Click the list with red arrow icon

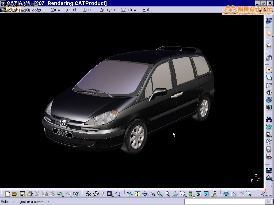[269, 157]
